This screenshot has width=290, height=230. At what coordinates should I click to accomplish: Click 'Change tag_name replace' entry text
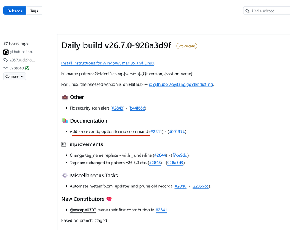111,155
